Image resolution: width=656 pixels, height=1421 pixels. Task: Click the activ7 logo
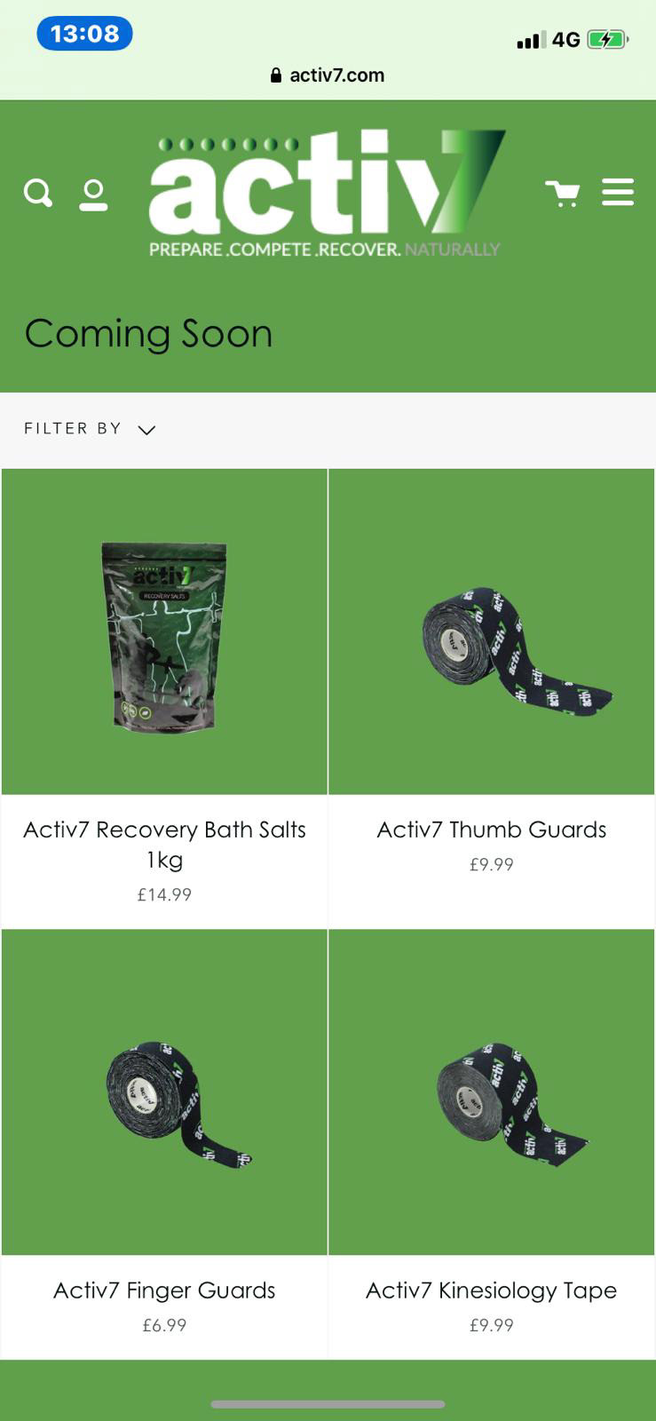pyautogui.click(x=327, y=194)
